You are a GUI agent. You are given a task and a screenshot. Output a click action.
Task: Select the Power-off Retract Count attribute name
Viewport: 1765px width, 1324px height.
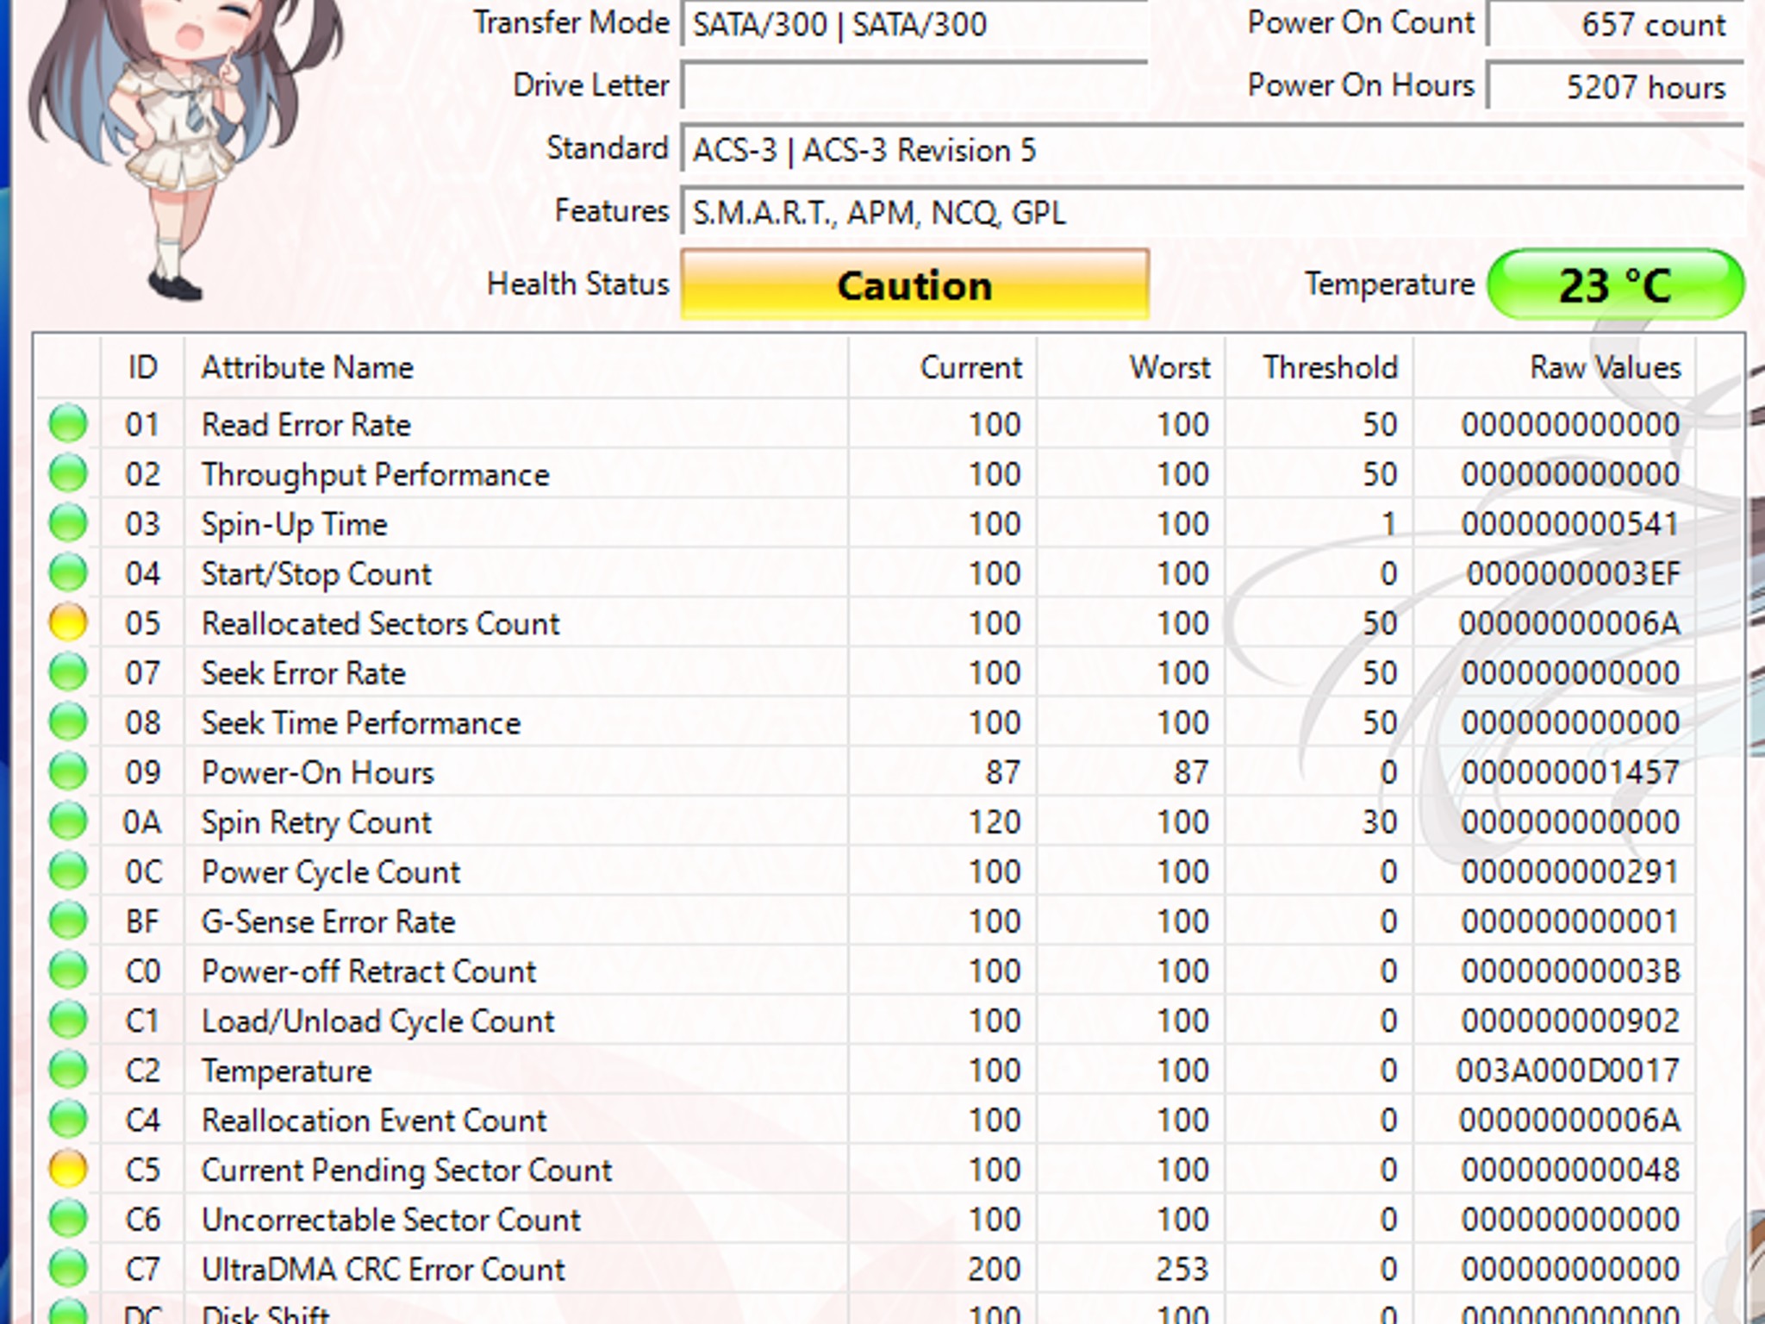(369, 971)
